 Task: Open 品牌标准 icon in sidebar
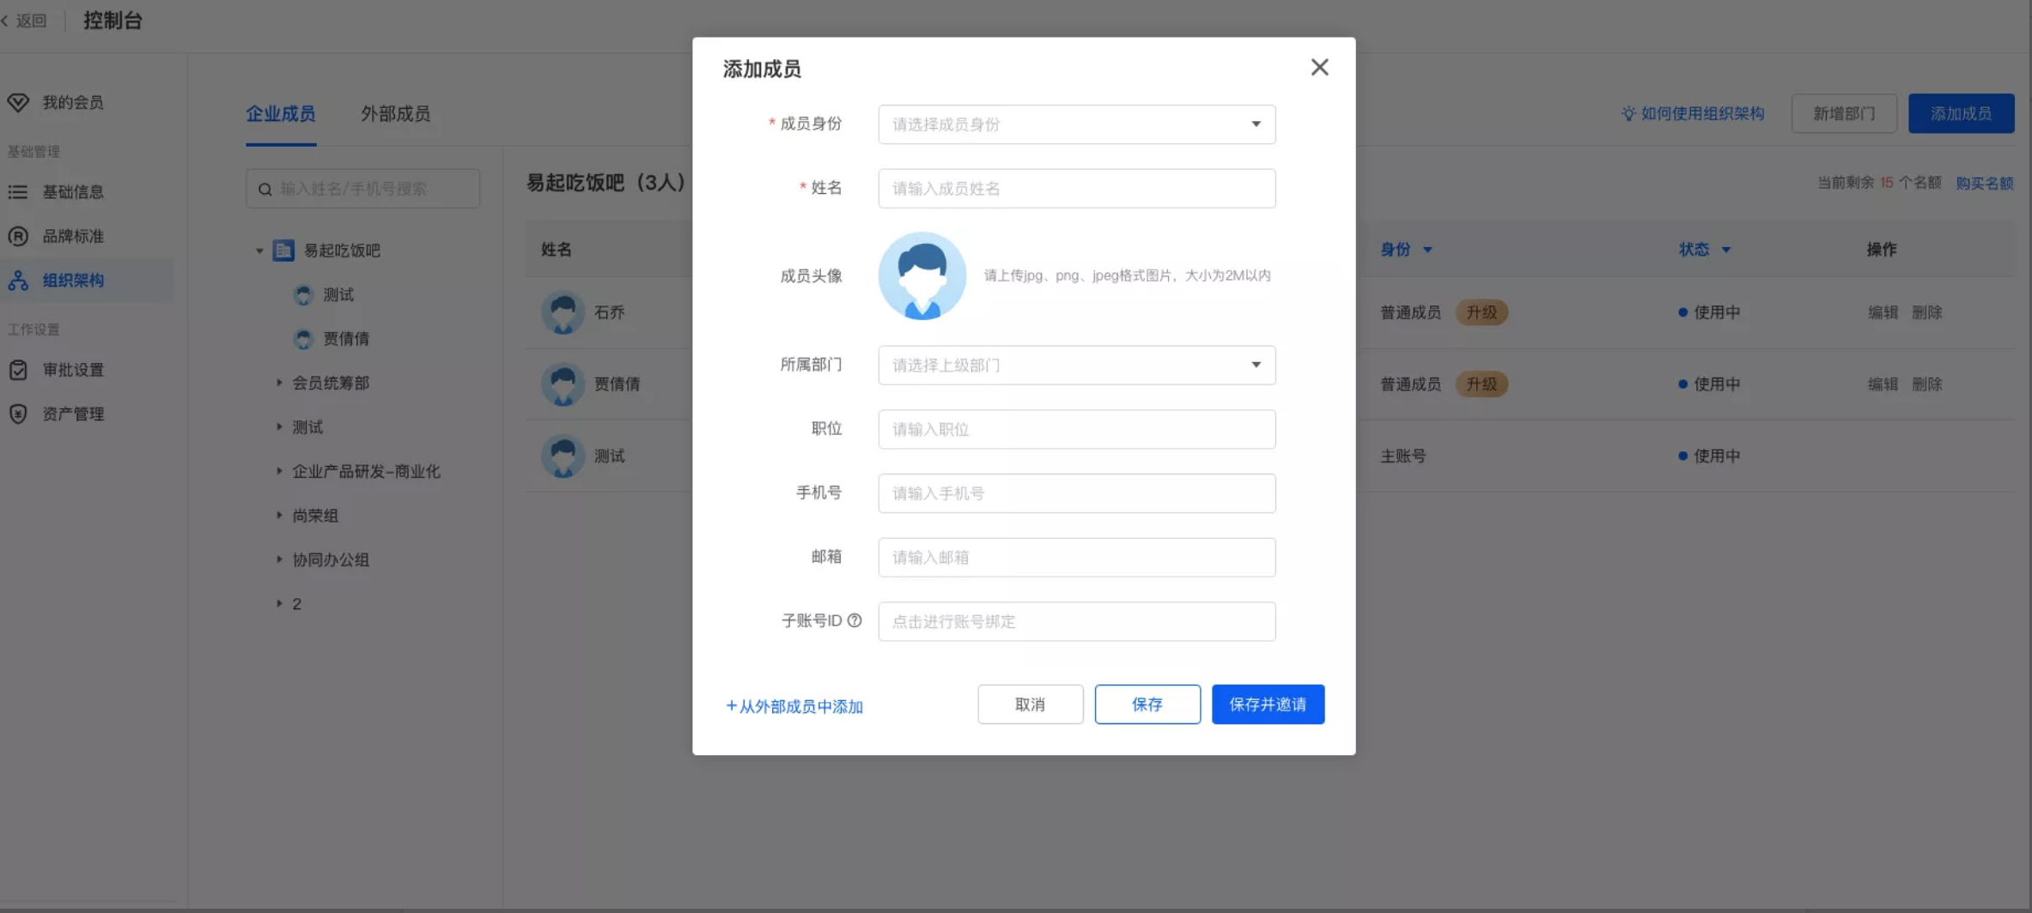(x=18, y=236)
